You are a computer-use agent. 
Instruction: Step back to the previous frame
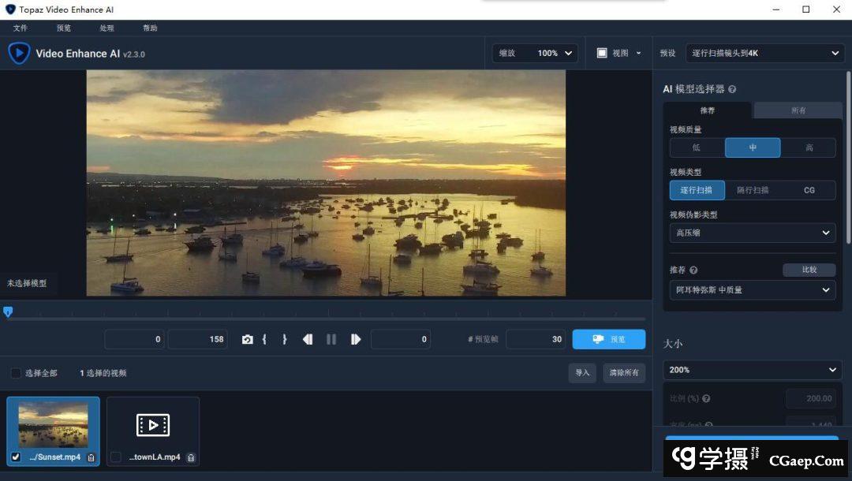pos(308,339)
